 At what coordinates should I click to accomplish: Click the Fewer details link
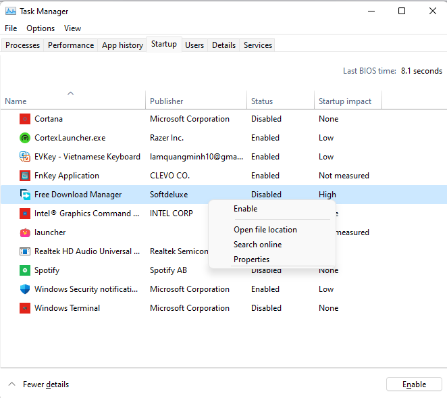tap(46, 384)
